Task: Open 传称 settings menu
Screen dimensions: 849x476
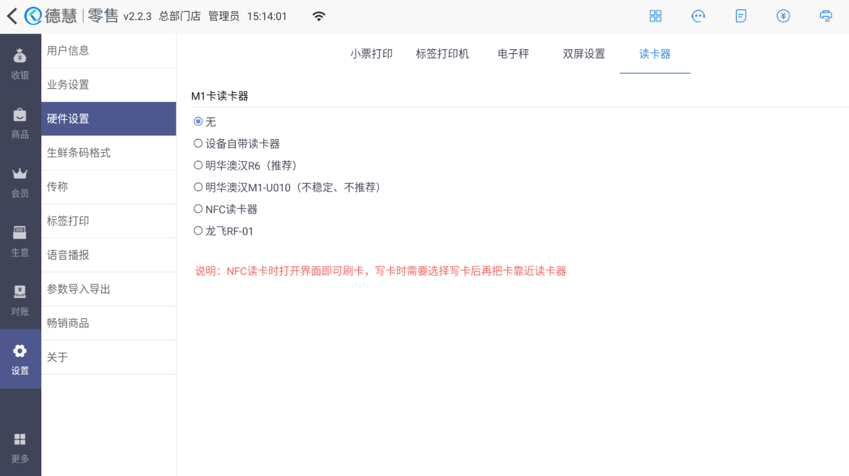Action: coord(109,187)
